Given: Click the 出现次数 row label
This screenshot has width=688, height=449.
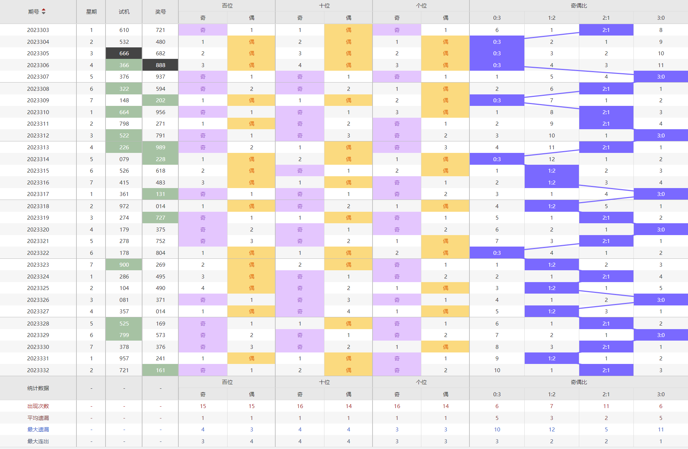Looking at the screenshot, I should click(x=38, y=406).
